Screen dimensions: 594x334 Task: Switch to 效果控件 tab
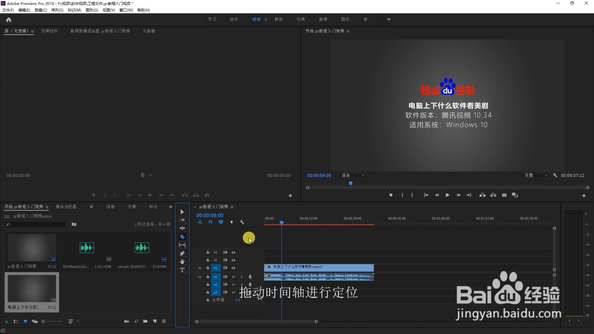(49, 31)
